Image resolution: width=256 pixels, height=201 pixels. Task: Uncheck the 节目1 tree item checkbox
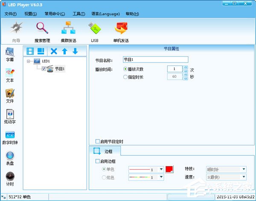click(x=44, y=68)
